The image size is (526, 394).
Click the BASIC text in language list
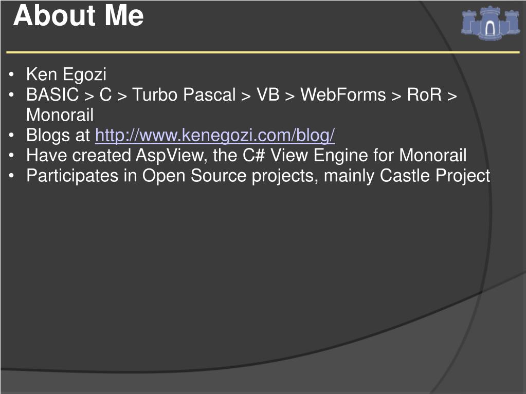click(52, 95)
